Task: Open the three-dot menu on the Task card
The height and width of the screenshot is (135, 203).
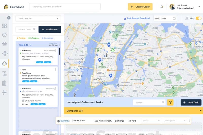Action: (x=56, y=70)
